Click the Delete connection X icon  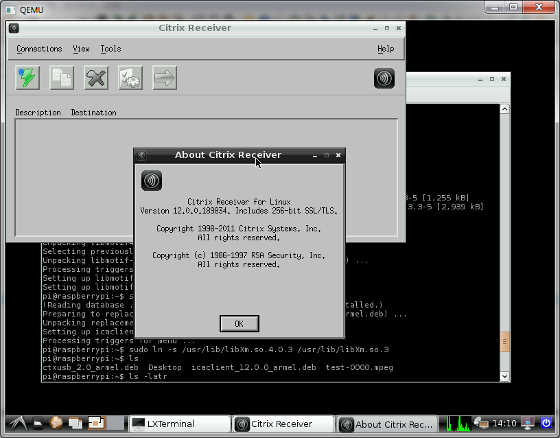click(x=96, y=78)
